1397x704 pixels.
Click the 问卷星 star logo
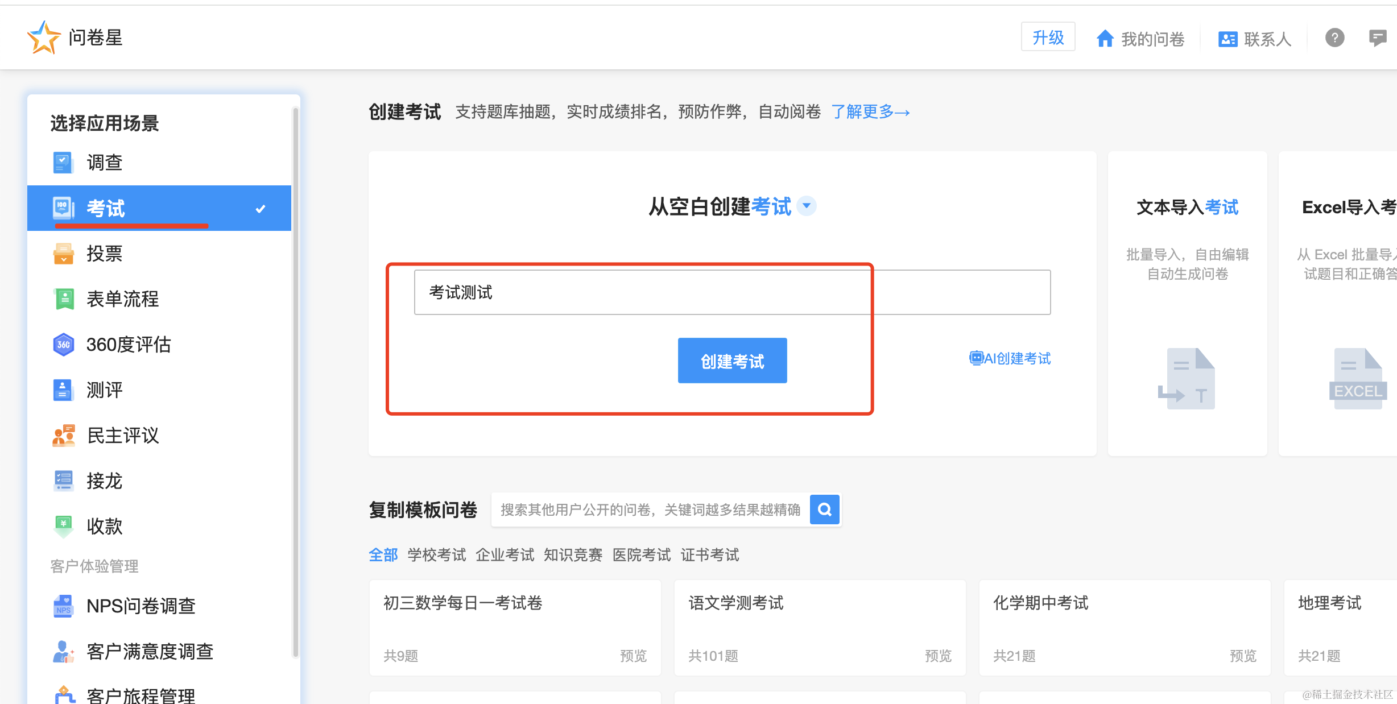pos(44,38)
